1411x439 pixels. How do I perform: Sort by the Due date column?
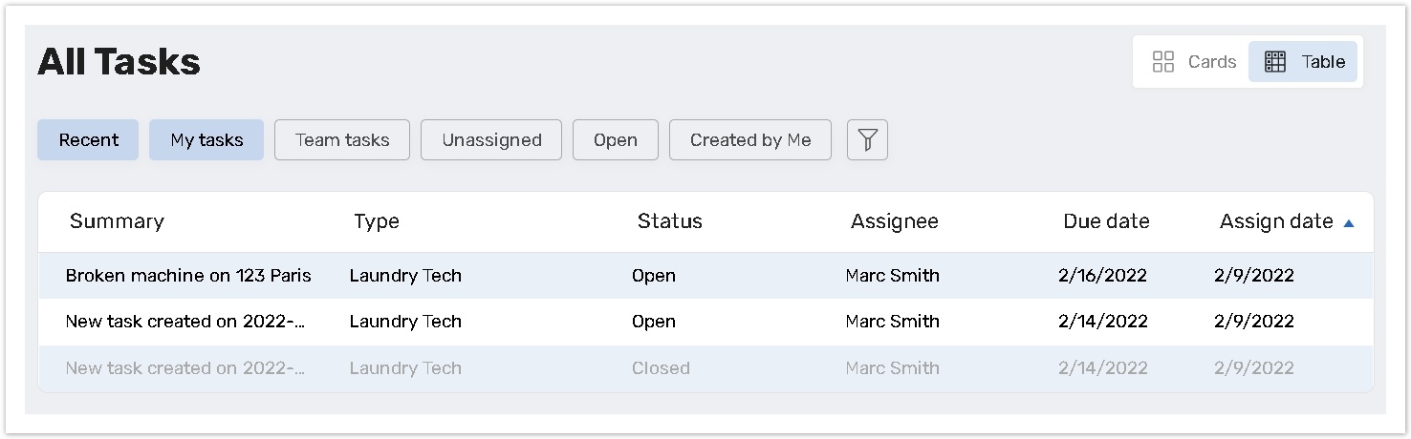[1106, 221]
